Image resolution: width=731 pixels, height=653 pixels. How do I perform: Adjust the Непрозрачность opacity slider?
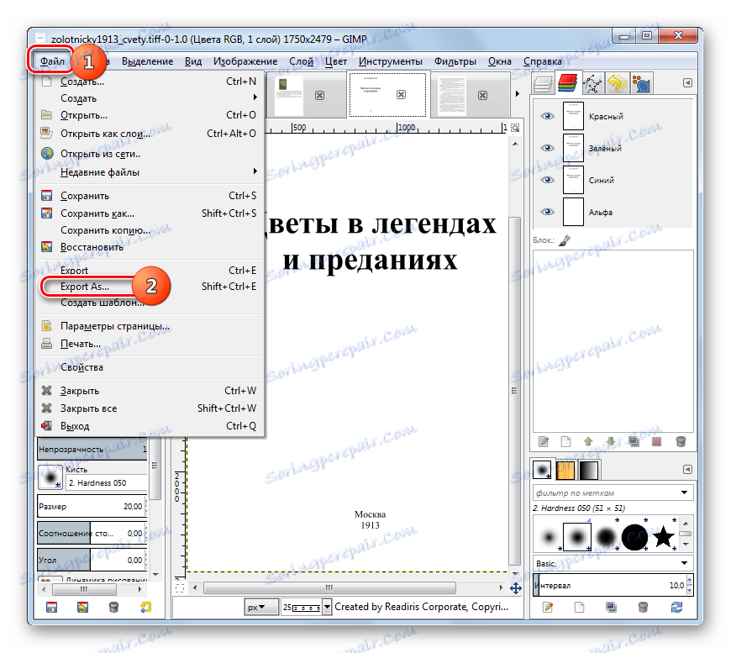[x=92, y=449]
